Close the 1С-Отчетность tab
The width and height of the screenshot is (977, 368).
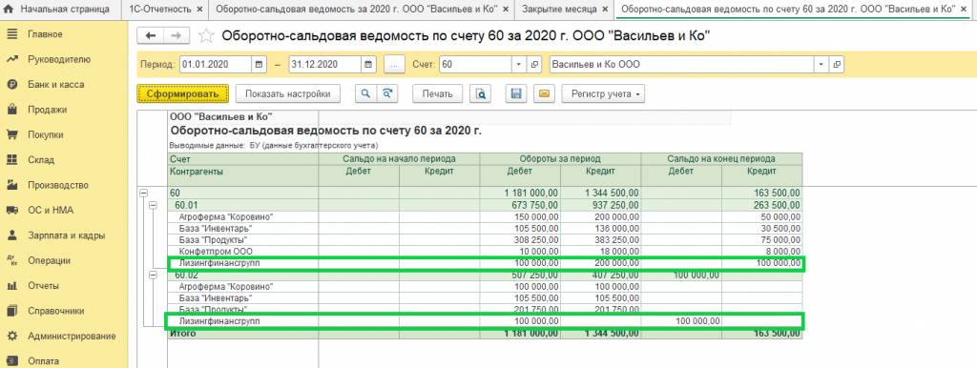click(199, 10)
